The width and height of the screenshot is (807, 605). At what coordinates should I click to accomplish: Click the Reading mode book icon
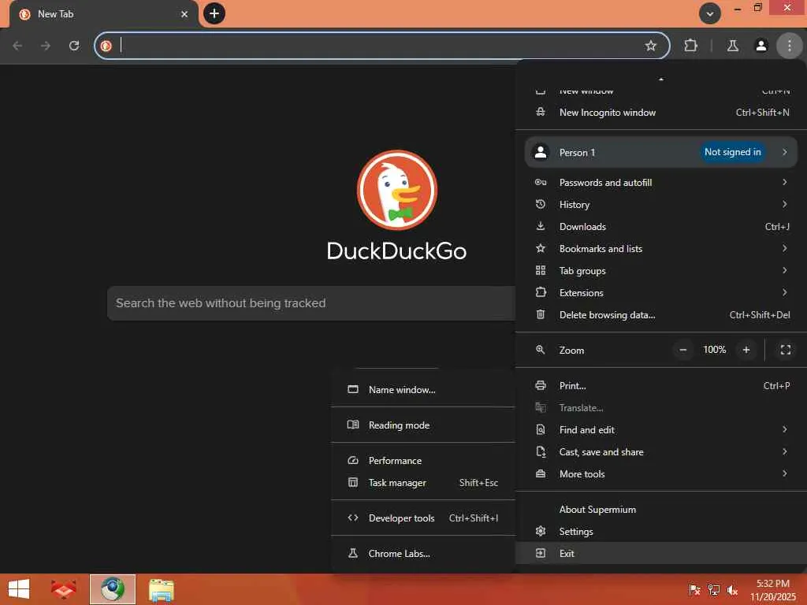[353, 425]
